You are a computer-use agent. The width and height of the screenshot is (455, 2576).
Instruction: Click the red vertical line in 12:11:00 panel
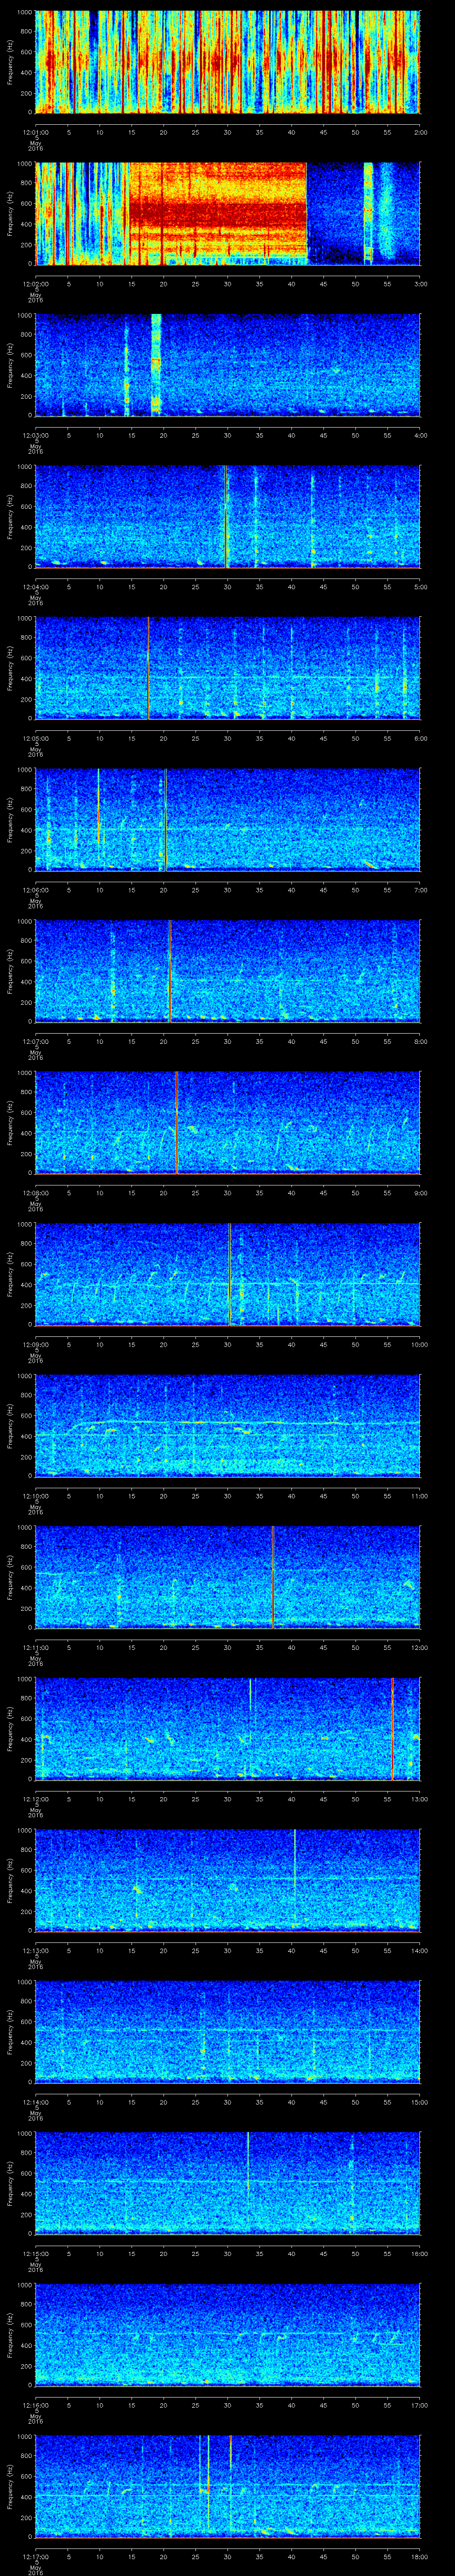(273, 1577)
